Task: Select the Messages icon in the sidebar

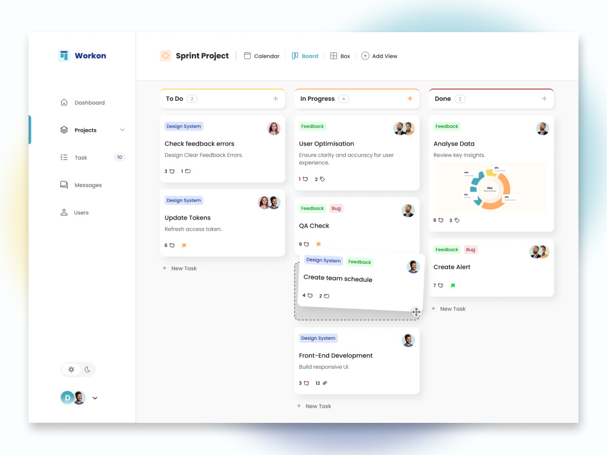Action: (64, 185)
